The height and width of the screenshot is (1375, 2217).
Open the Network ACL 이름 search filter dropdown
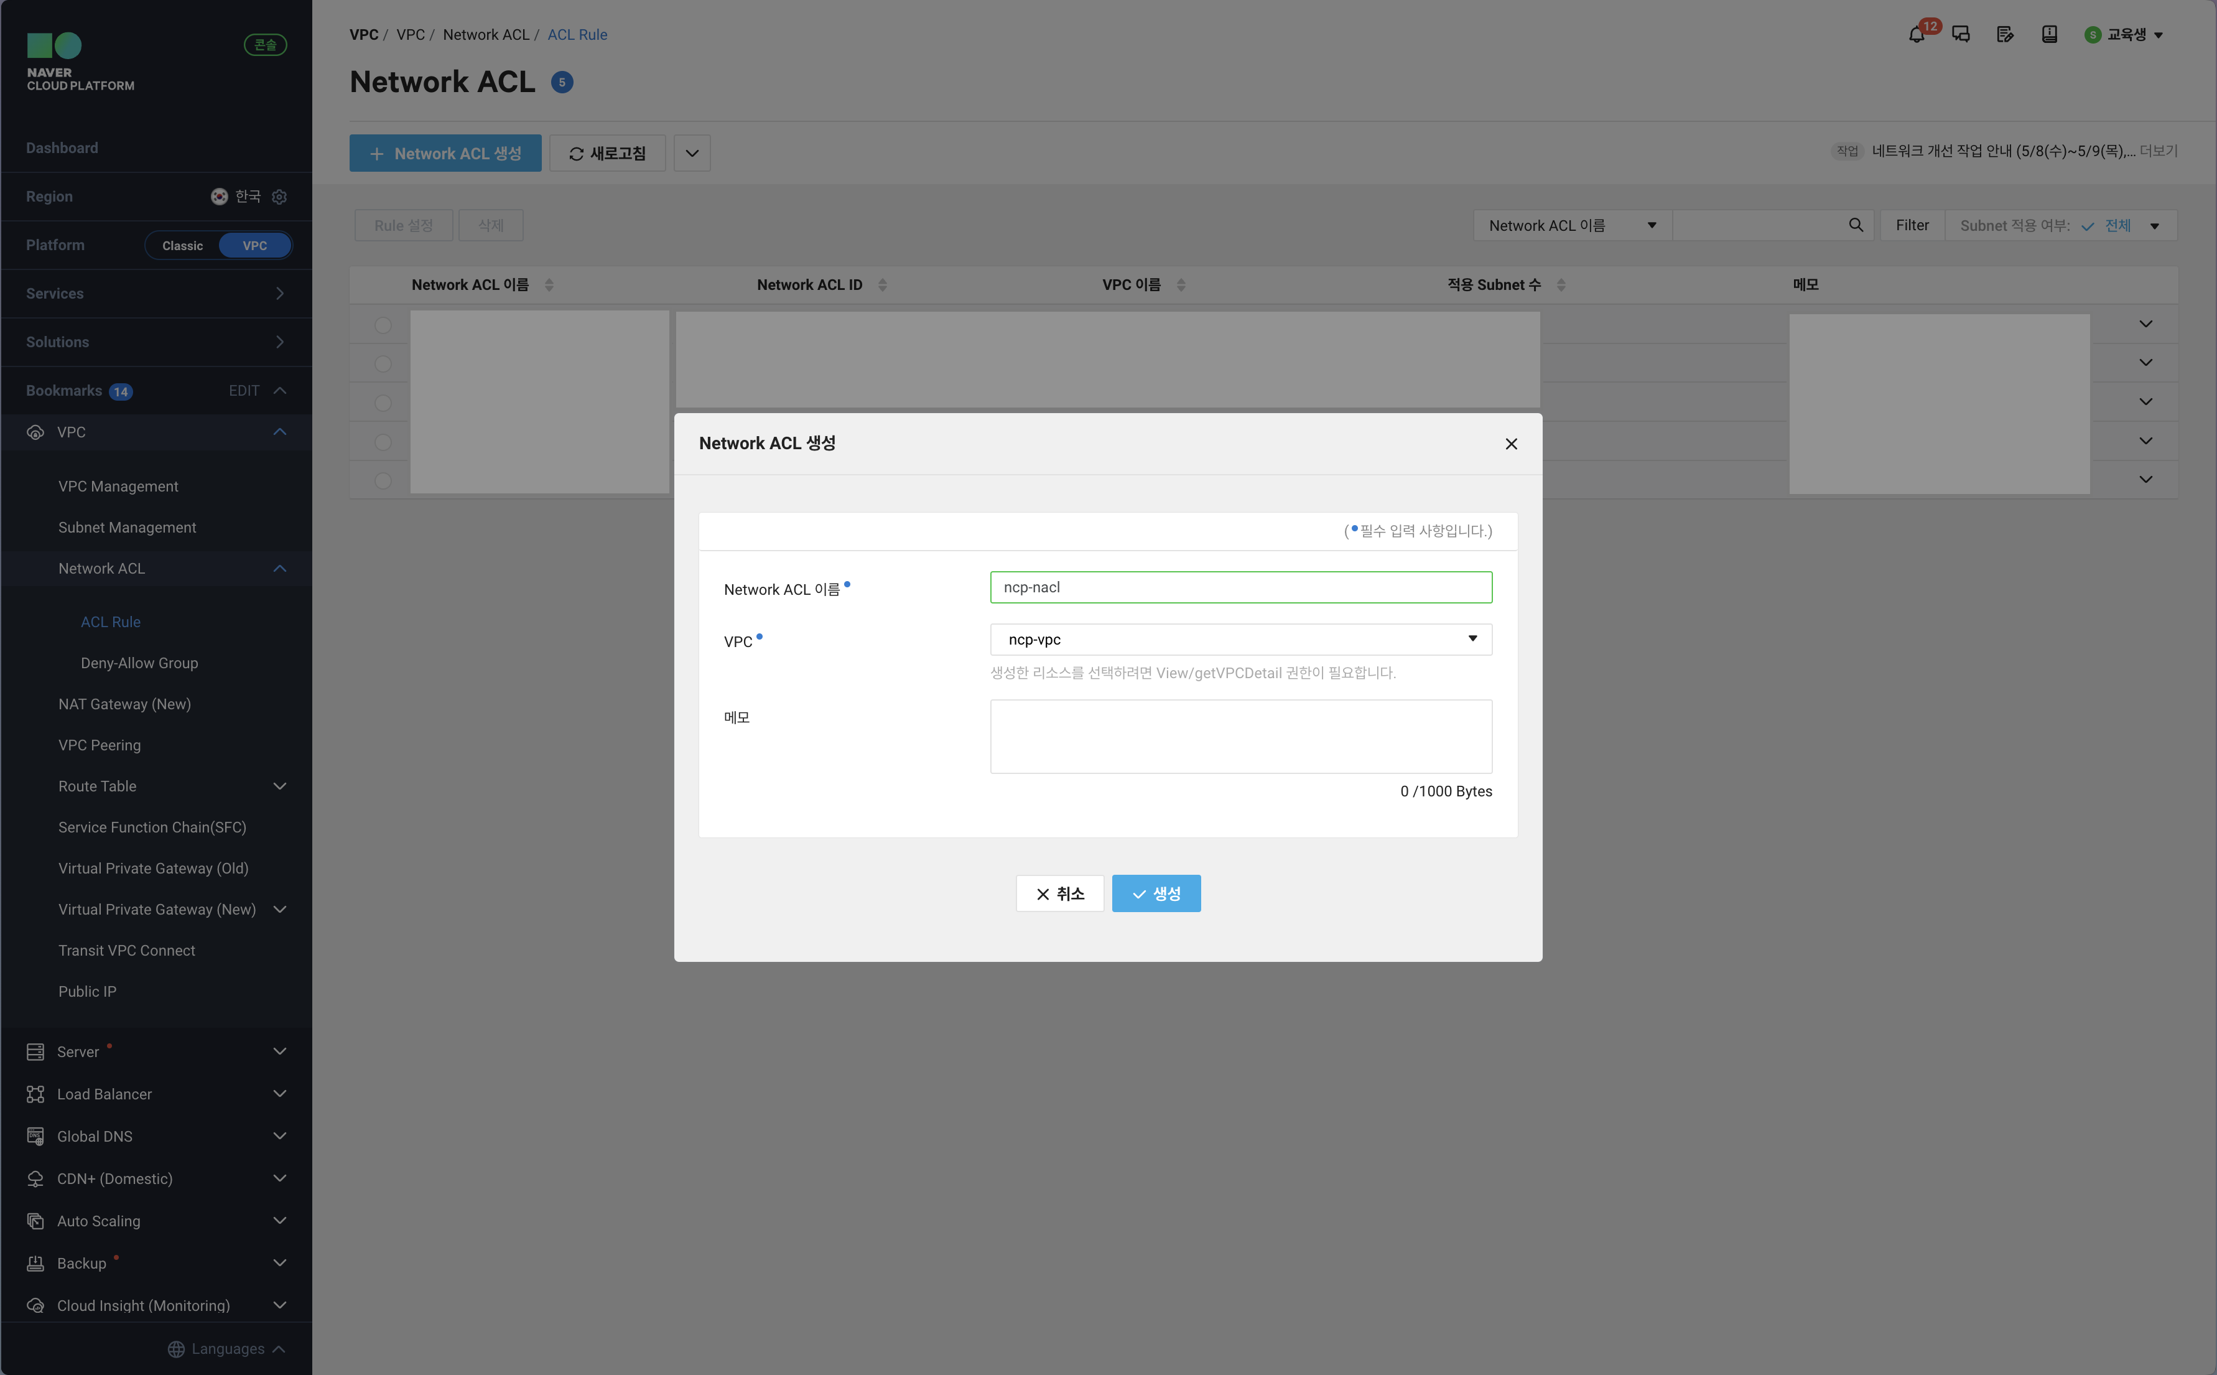(1571, 225)
